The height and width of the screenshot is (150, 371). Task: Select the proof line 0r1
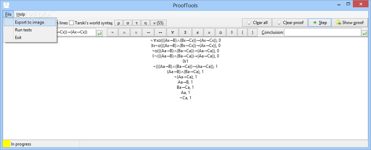[185, 61]
